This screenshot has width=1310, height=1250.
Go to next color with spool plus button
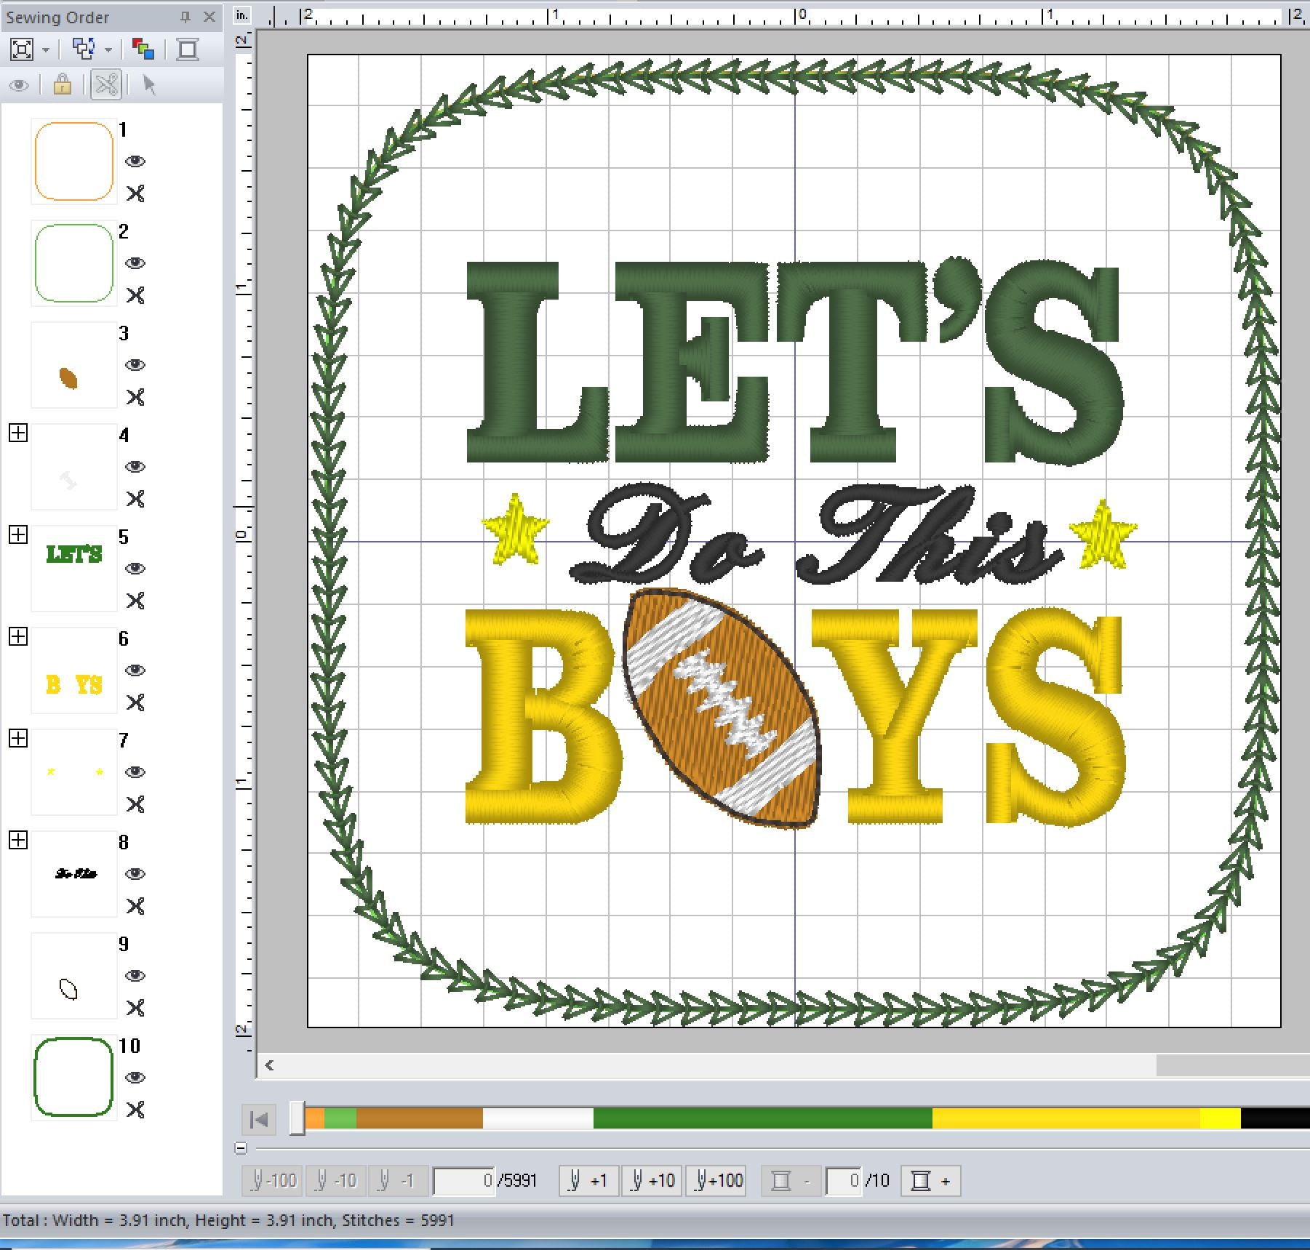(x=930, y=1180)
